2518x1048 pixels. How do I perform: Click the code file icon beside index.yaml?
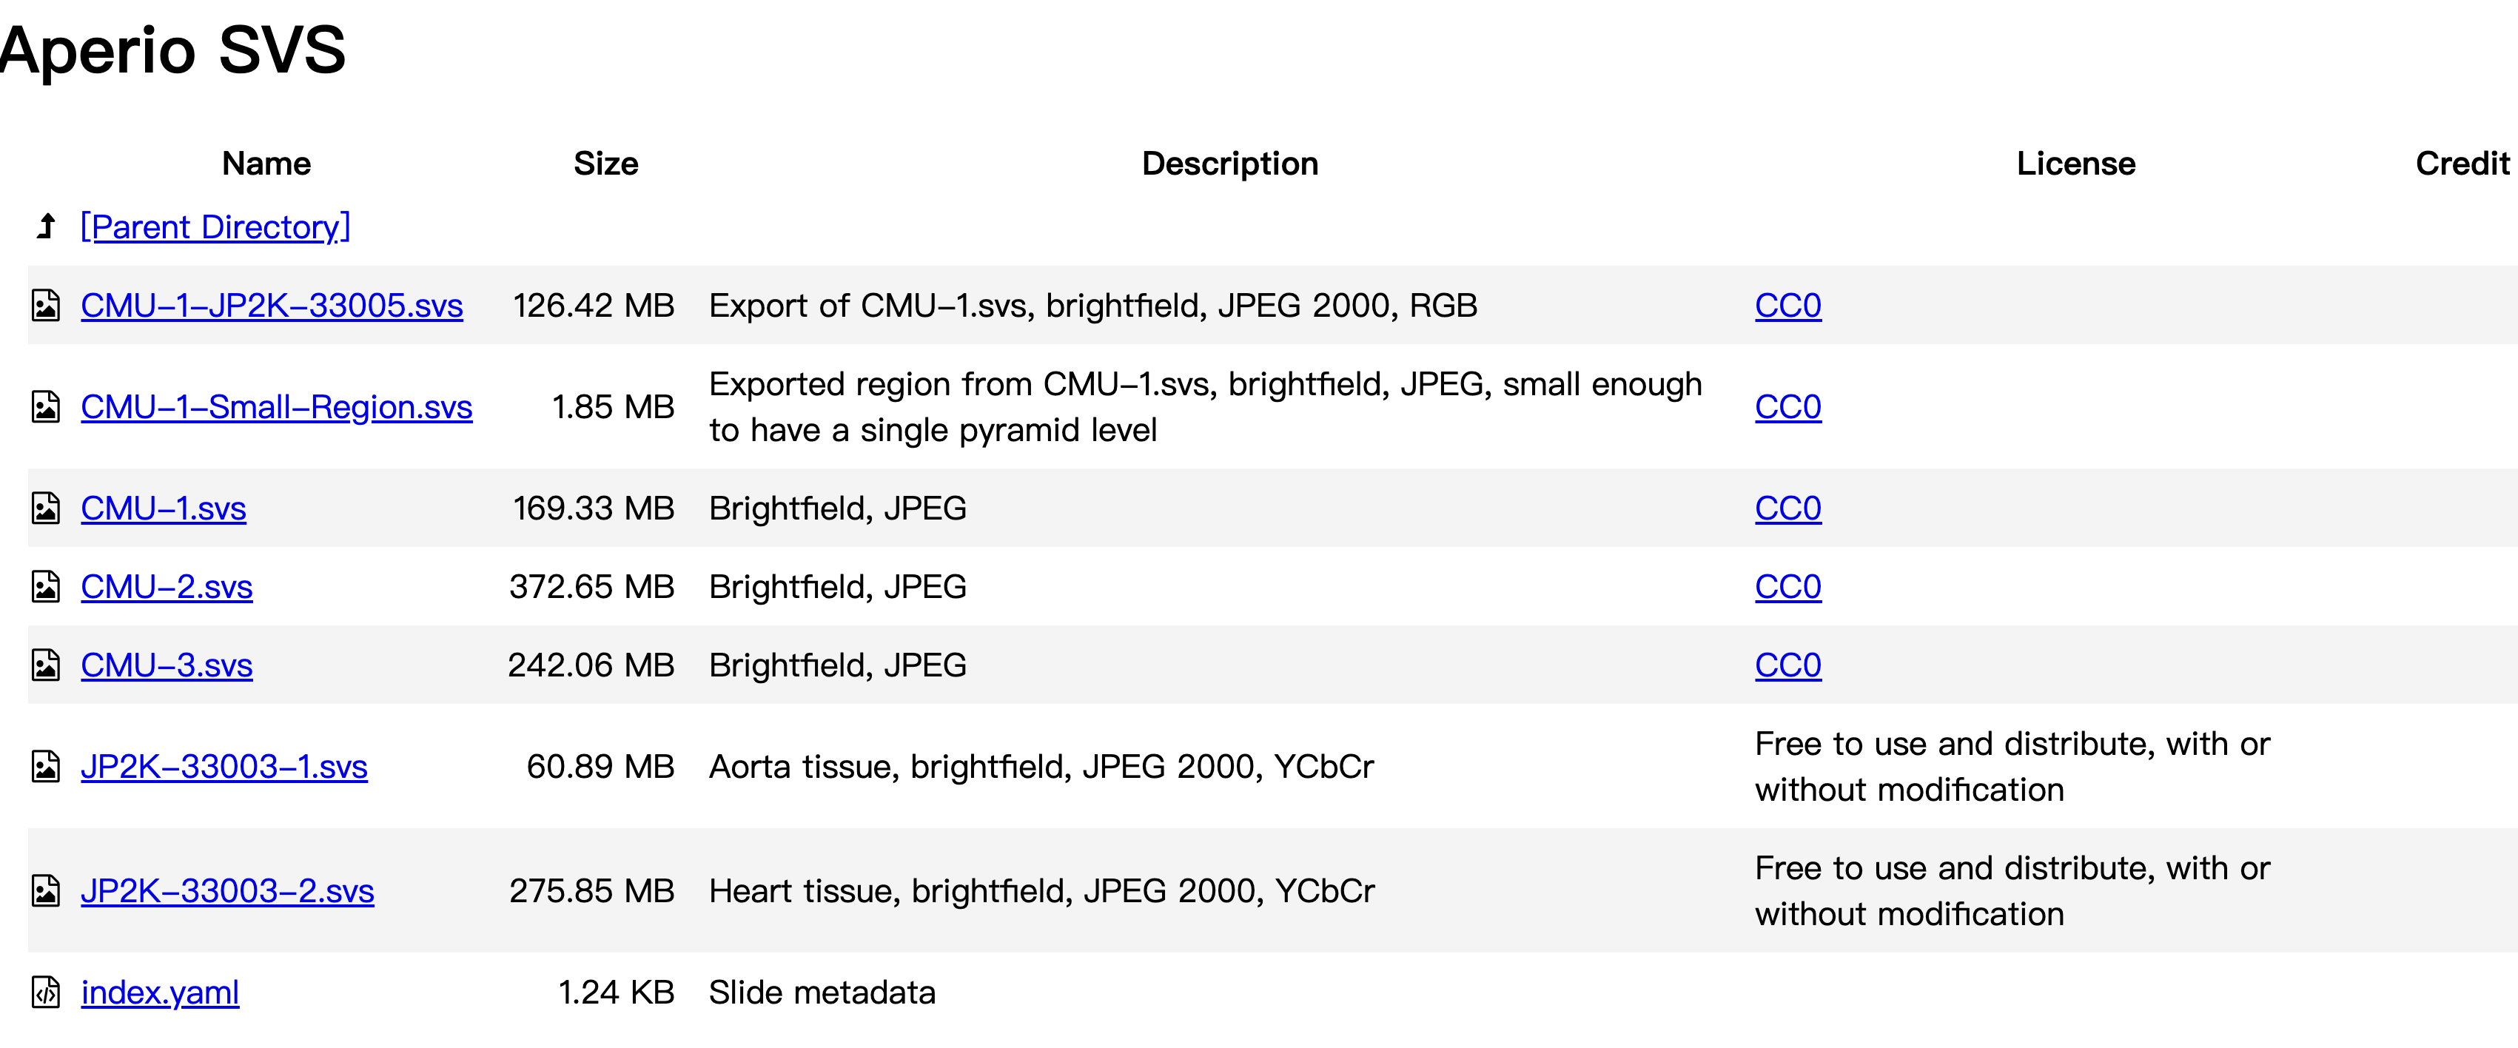[46, 992]
